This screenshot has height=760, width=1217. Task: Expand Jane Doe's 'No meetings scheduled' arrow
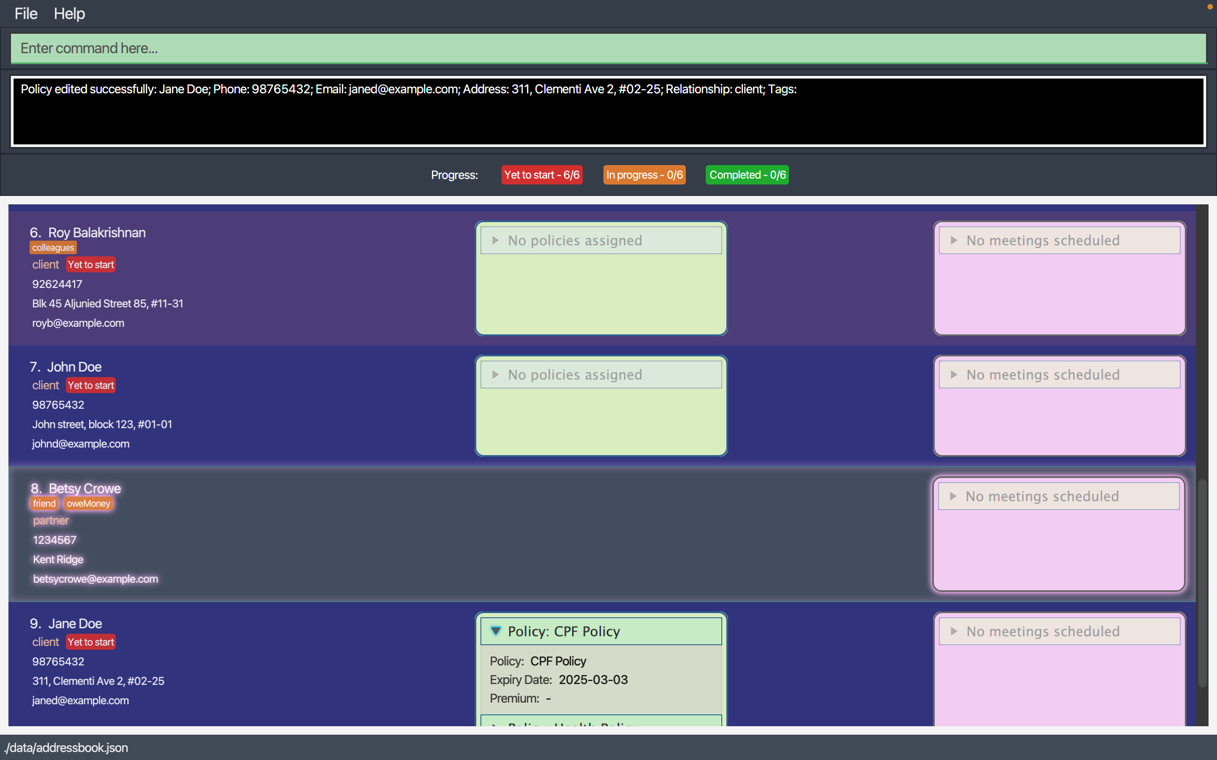point(953,631)
